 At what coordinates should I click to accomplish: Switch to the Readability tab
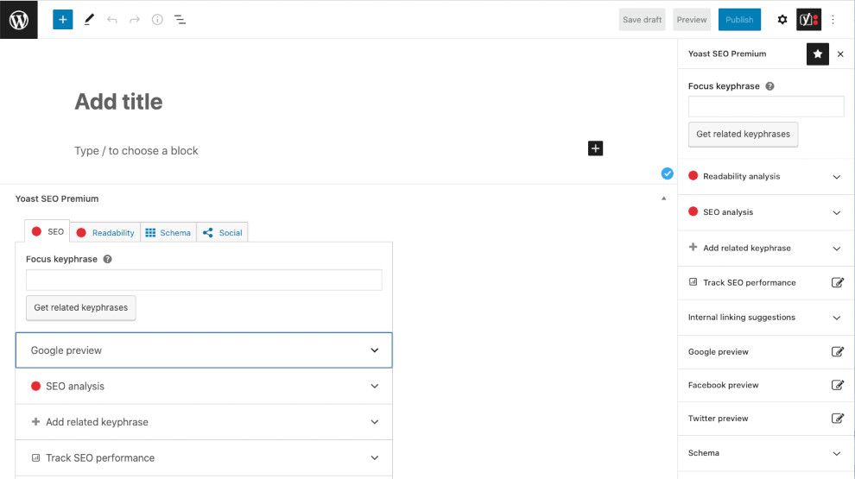(105, 233)
